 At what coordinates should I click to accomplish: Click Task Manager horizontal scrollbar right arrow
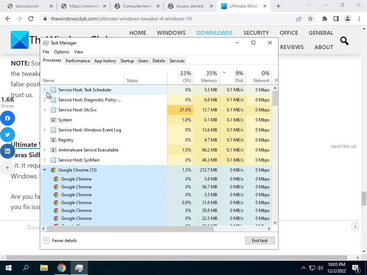point(269,229)
